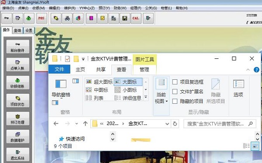Click 导航窗格 navigation pane button

point(61,88)
